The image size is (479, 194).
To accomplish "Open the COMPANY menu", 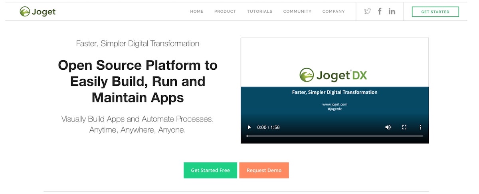I will [334, 12].
